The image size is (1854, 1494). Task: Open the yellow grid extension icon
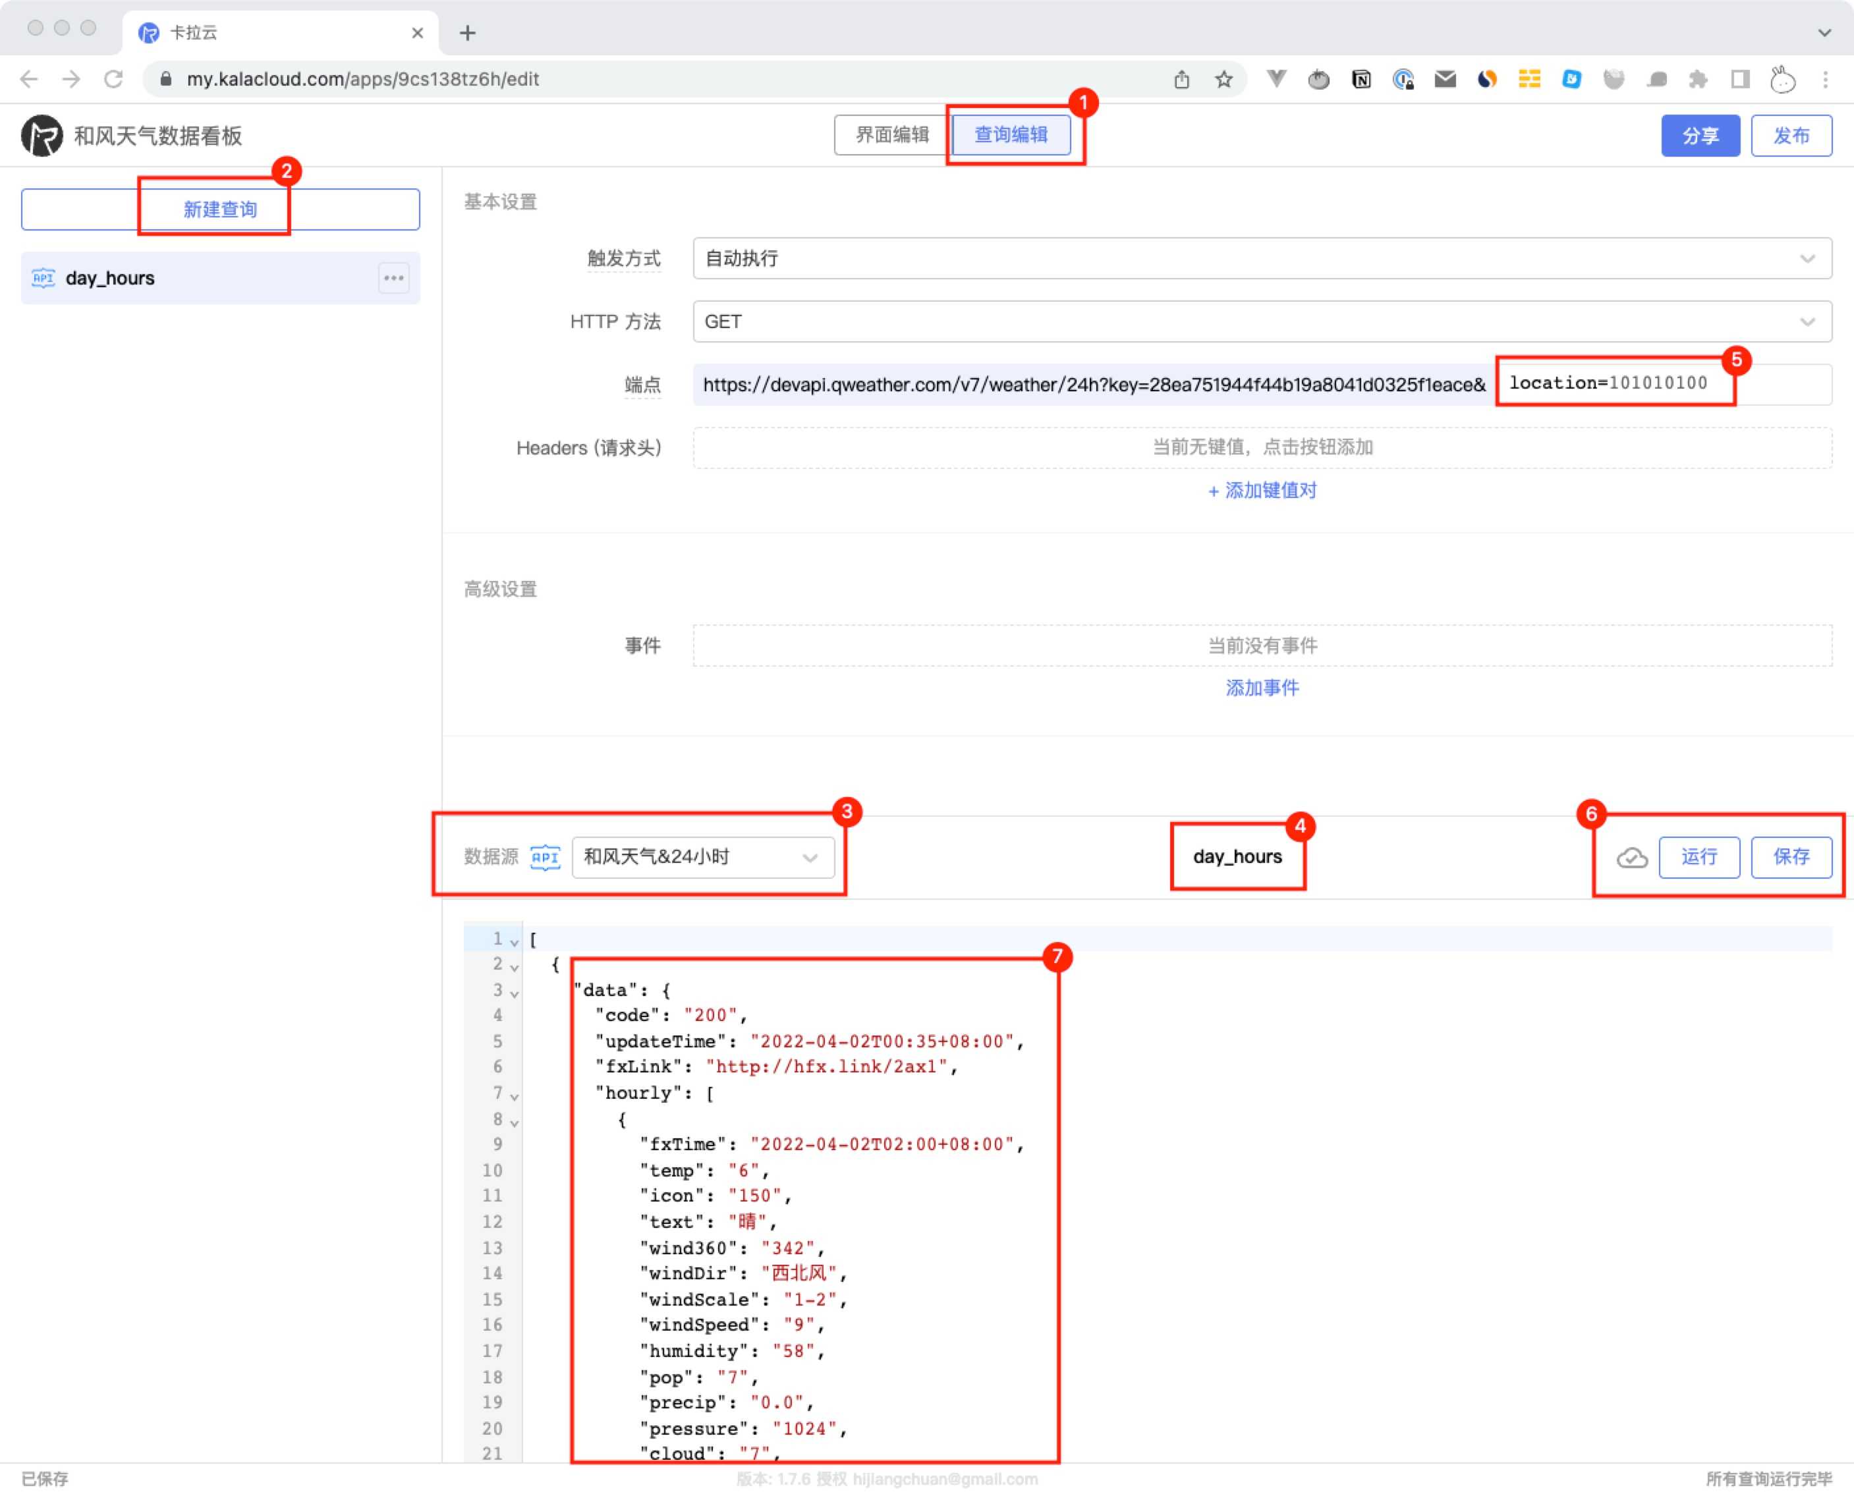click(1529, 79)
